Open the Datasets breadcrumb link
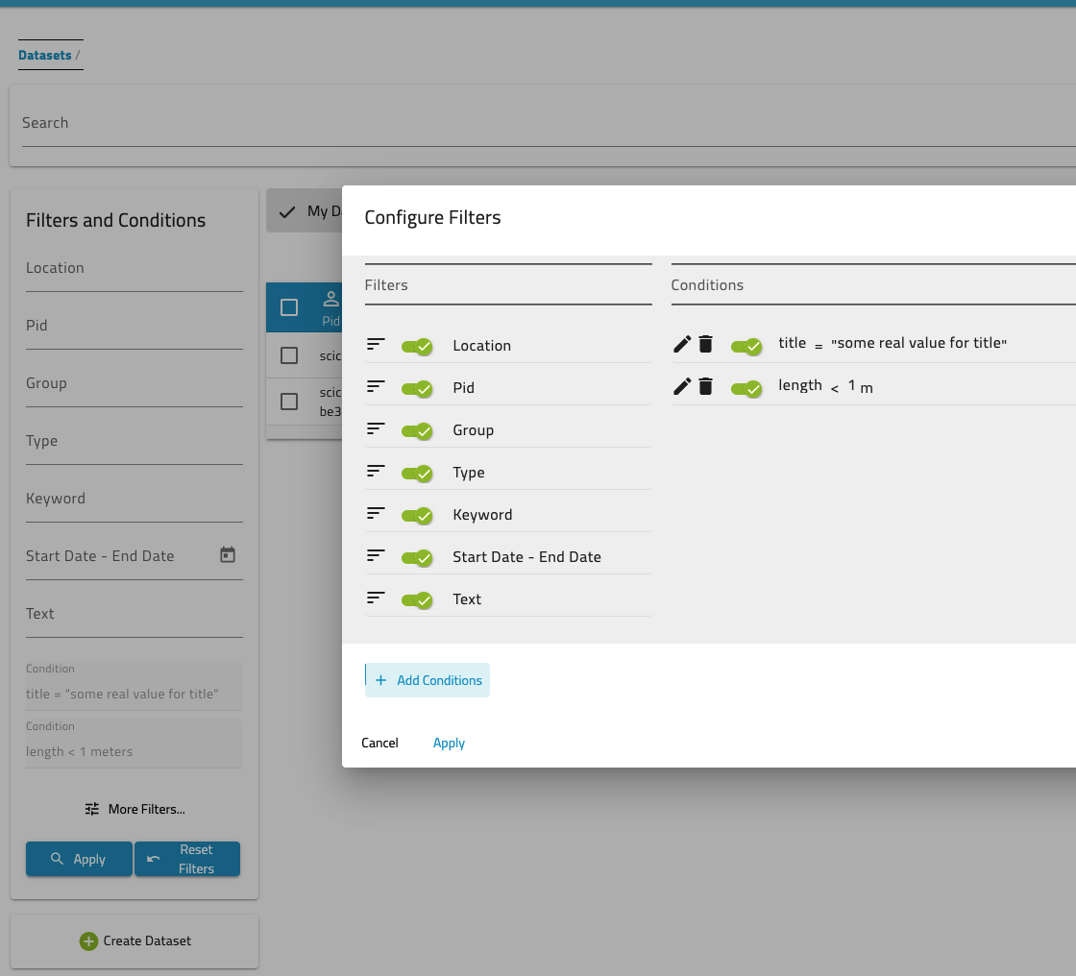Image resolution: width=1076 pixels, height=976 pixels. 45,56
